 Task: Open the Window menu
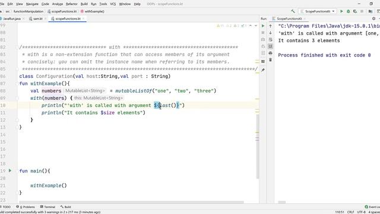pos(125,4)
